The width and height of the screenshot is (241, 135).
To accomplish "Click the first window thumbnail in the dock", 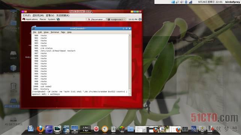I will point(141,129).
